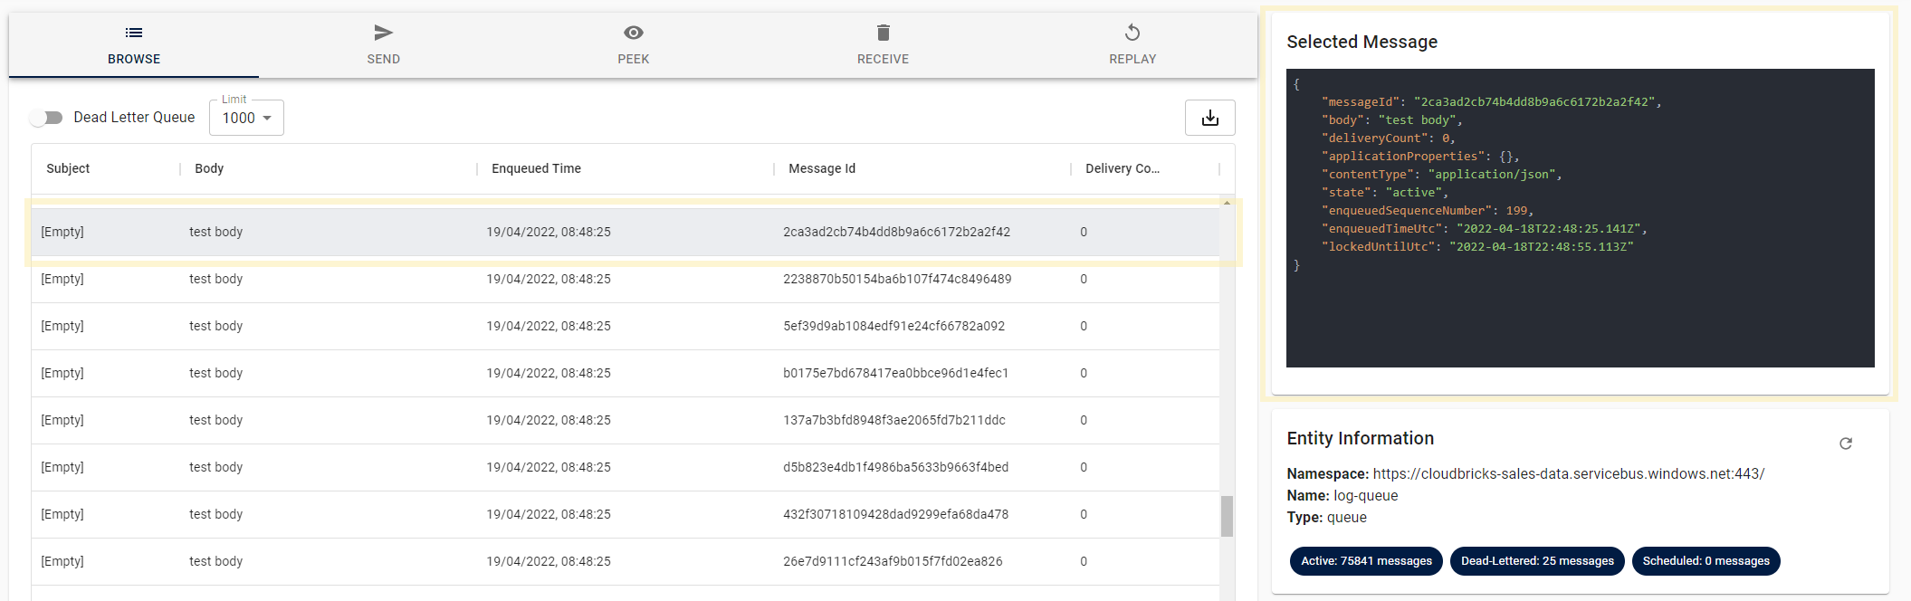This screenshot has width=1911, height=601.
Task: Open the Limit 1000 dropdown
Action: (x=246, y=118)
